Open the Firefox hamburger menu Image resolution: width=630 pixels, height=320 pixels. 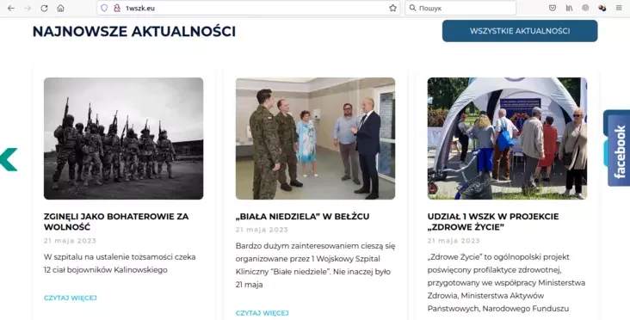pos(619,8)
